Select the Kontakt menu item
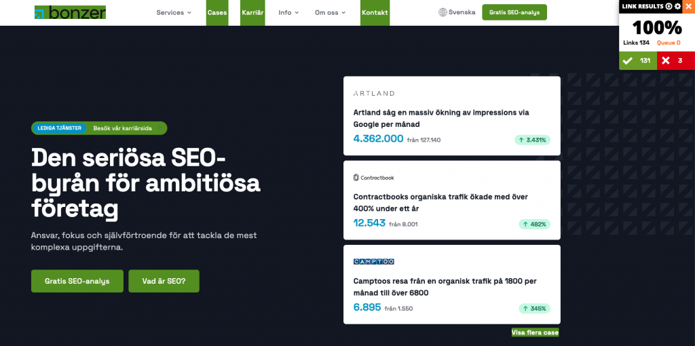This screenshot has width=695, height=346. click(375, 12)
